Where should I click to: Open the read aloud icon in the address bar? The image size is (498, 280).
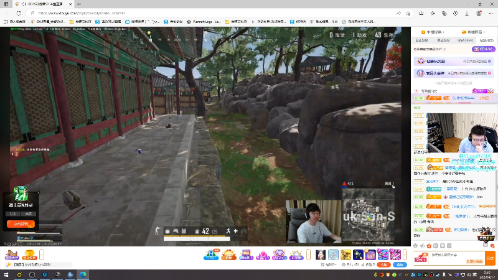pos(398,13)
